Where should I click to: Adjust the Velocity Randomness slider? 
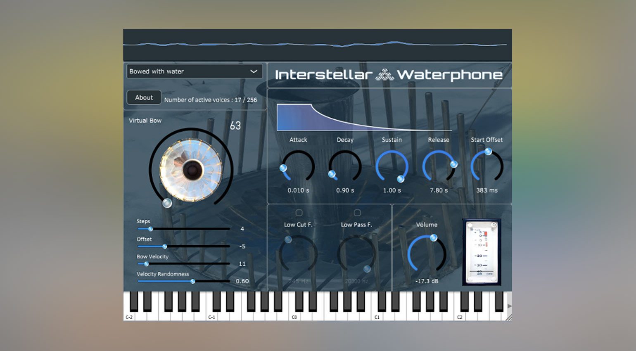tap(183, 281)
